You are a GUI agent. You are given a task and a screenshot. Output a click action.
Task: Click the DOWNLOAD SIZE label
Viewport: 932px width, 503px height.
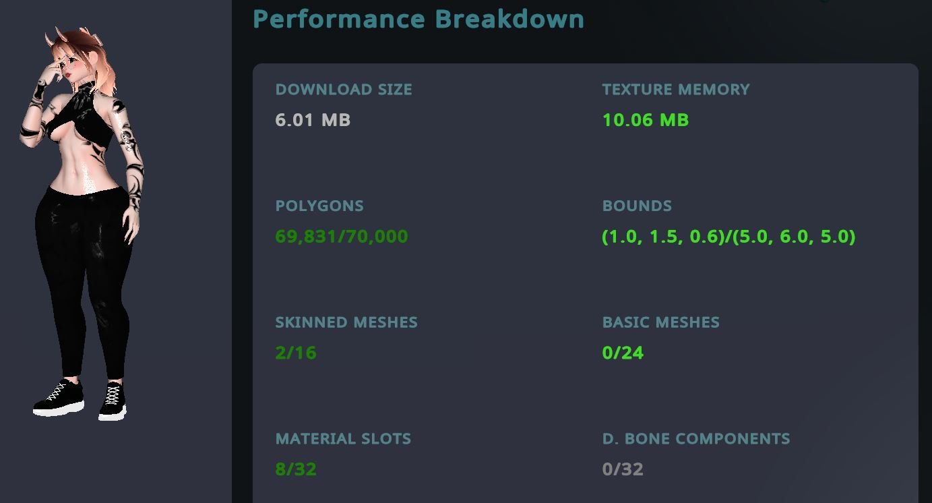pos(344,89)
